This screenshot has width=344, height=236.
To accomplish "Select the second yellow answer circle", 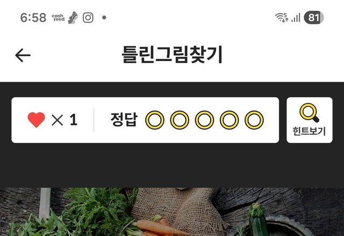I will 180,120.
